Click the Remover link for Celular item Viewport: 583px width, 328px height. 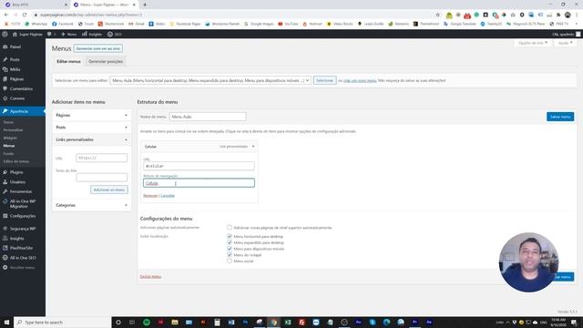tap(150, 196)
